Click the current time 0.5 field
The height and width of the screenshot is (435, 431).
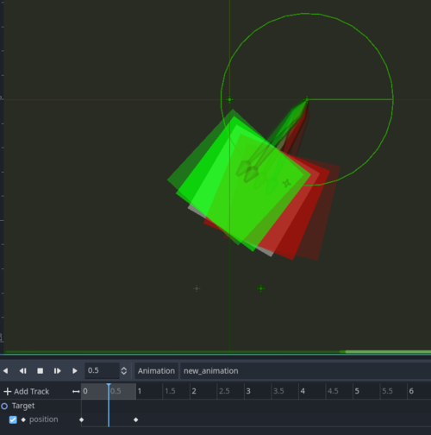click(102, 370)
